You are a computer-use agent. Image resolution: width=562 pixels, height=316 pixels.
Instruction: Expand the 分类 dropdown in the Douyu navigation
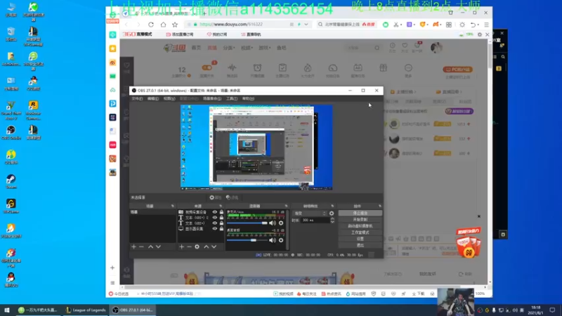coord(229,48)
